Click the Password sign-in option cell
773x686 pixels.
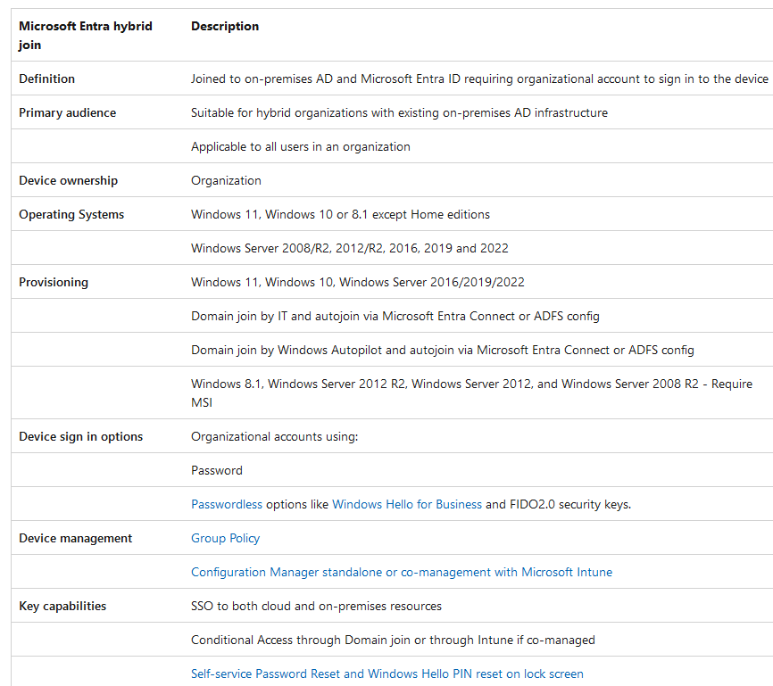pos(217,470)
